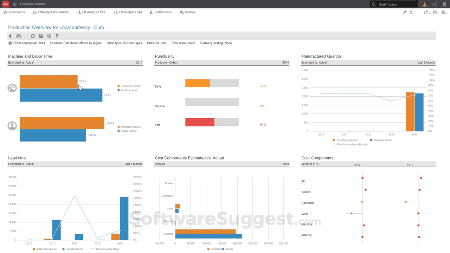
Task: Click the machine icon beside the Machine hours chart
Action: 12,87
